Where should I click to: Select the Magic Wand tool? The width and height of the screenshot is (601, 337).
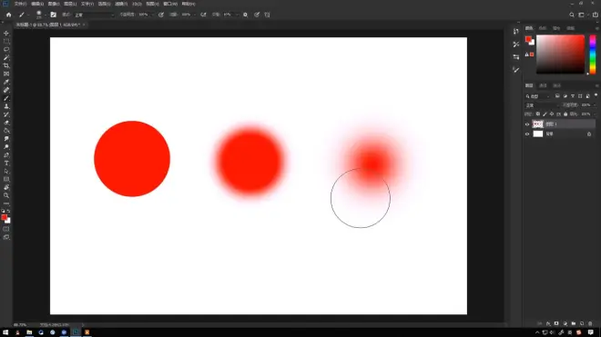click(x=6, y=57)
